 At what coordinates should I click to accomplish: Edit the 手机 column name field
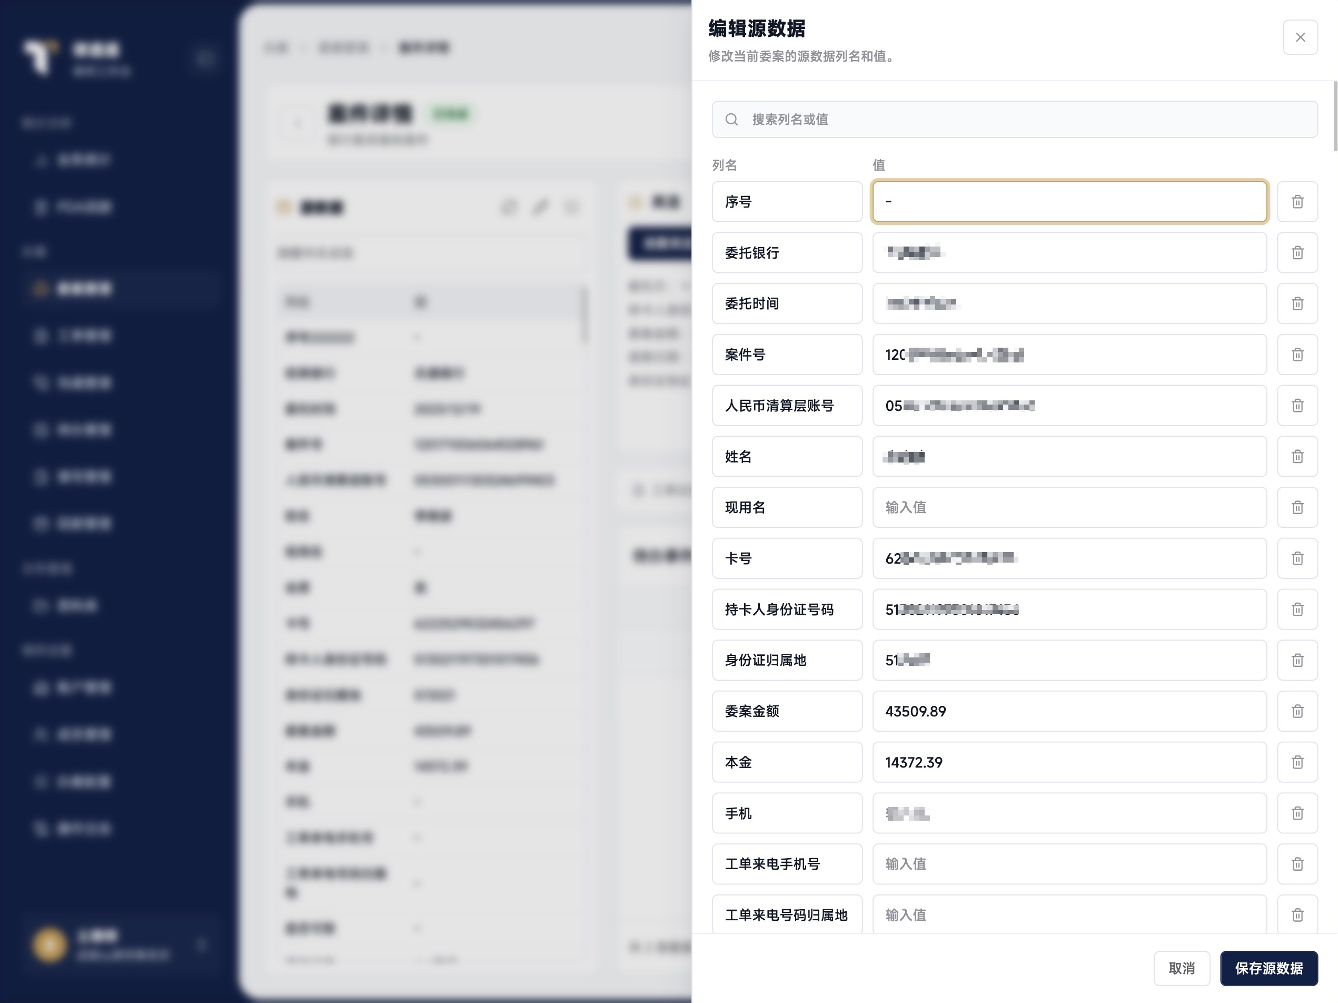pos(787,813)
